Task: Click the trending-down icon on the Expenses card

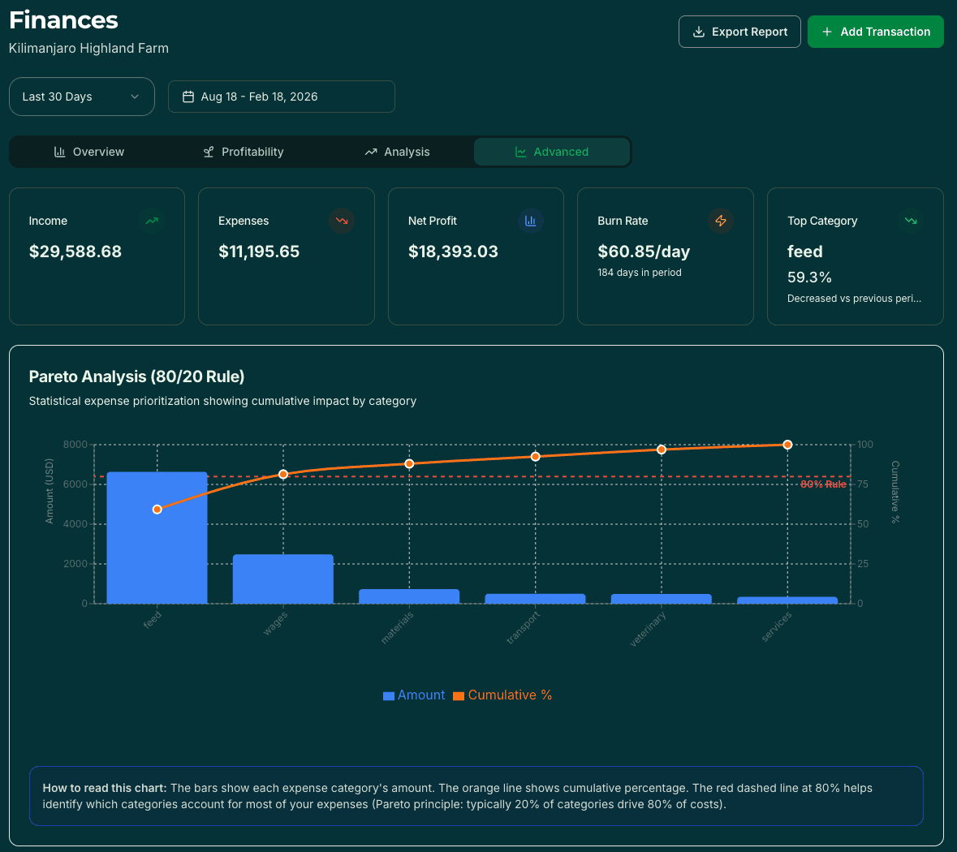Action: click(341, 220)
